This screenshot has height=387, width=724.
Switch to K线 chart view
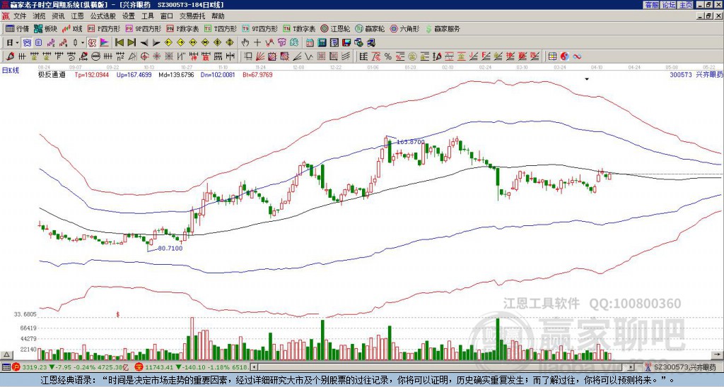[x=72, y=28]
